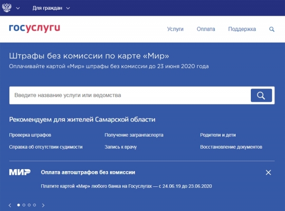This screenshot has width=285, height=211.
Task: Open the Проверка штрафов link
Action: (x=30, y=135)
